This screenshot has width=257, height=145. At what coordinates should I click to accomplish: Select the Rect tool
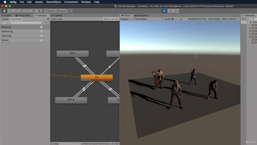(x=28, y=11)
